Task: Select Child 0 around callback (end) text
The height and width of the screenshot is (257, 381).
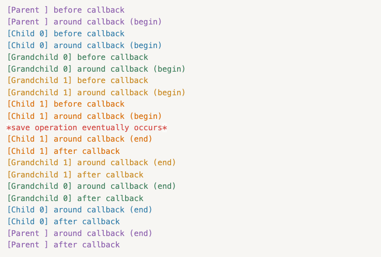Action: pos(80,210)
